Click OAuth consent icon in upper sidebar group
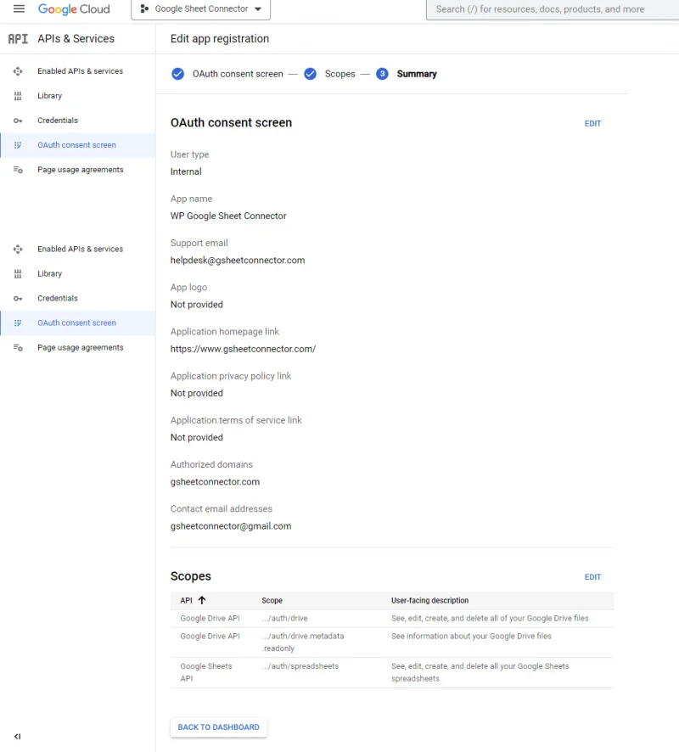This screenshot has width=679, height=752. 18,145
